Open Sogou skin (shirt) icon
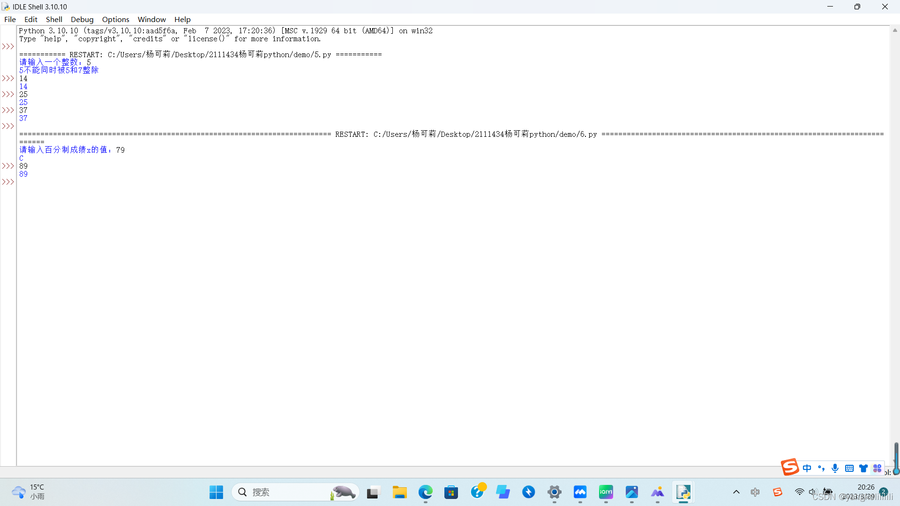Viewport: 900px width, 506px height. 863,468
